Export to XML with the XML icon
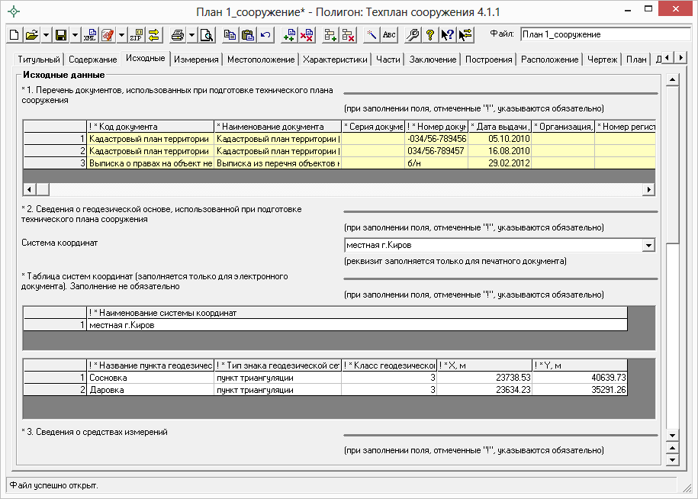Image resolution: width=698 pixels, height=499 pixels. click(x=90, y=35)
